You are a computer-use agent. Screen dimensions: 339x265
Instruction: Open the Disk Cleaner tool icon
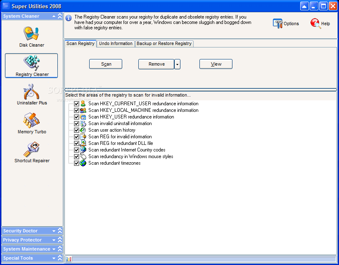click(x=31, y=33)
